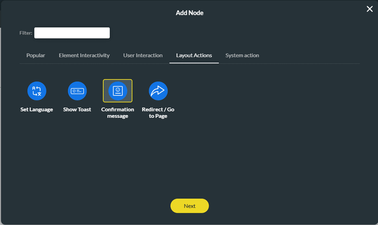
Task: Click the "Redirect / Go to Page" label
Action: (x=158, y=113)
